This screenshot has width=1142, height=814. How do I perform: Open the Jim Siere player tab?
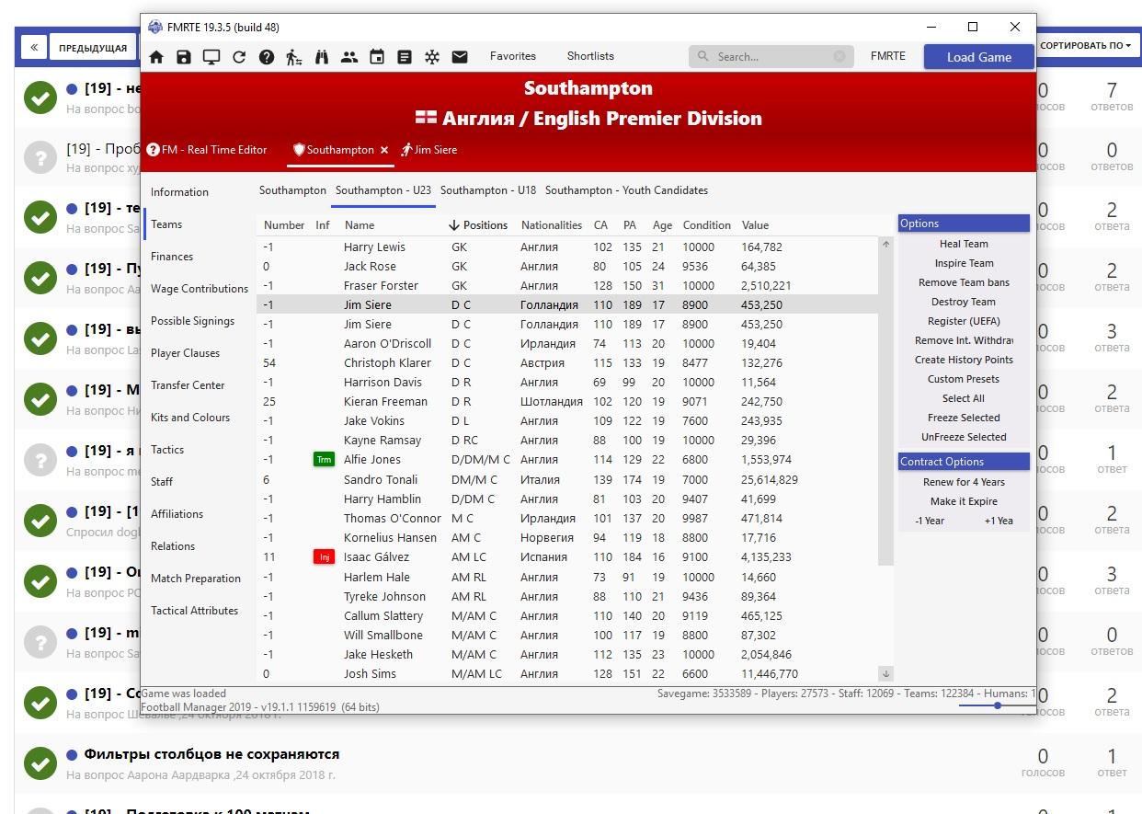click(x=429, y=150)
